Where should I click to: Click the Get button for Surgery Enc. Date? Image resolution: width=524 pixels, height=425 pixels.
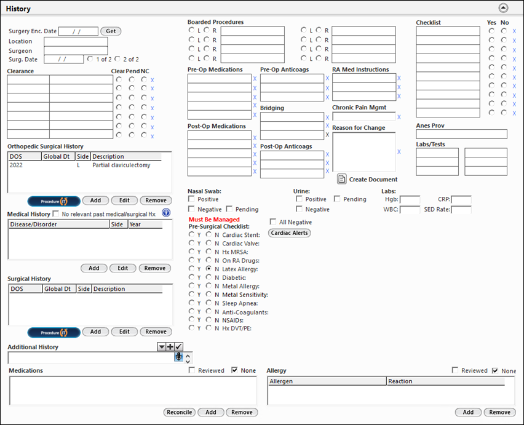111,31
